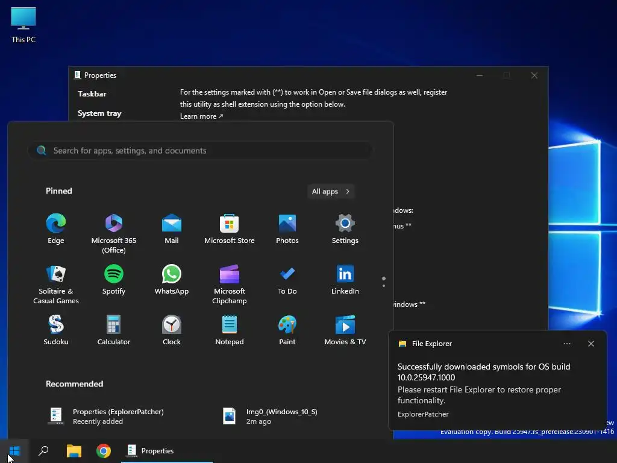Click the Recommended section heading

[x=74, y=384]
